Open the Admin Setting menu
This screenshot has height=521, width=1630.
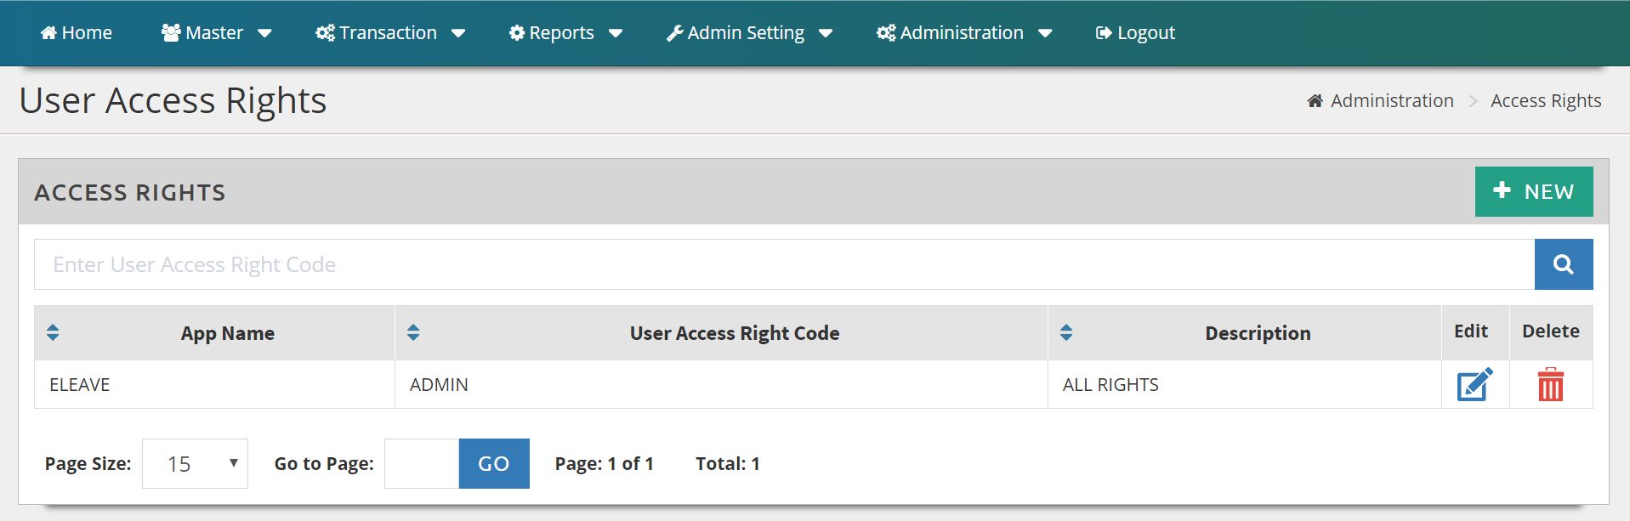point(749,33)
